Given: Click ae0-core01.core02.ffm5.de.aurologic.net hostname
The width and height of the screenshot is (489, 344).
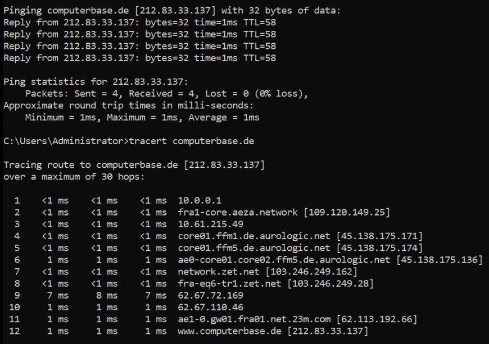Looking at the screenshot, I should tap(284, 260).
